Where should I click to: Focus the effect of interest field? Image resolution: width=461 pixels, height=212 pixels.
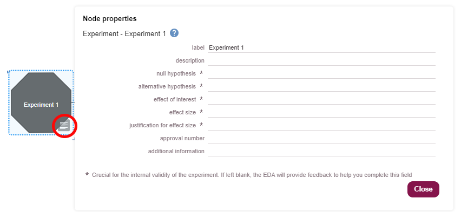click(x=321, y=99)
